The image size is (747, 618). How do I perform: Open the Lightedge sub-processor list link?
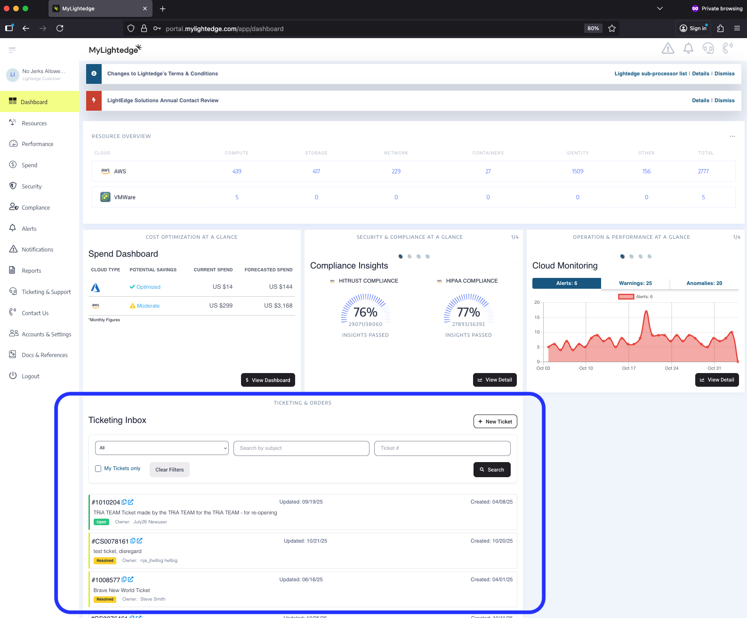tap(651, 73)
